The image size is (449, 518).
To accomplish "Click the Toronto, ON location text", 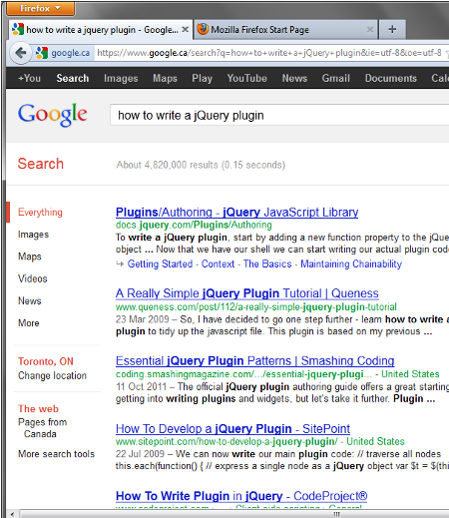I will click(46, 361).
